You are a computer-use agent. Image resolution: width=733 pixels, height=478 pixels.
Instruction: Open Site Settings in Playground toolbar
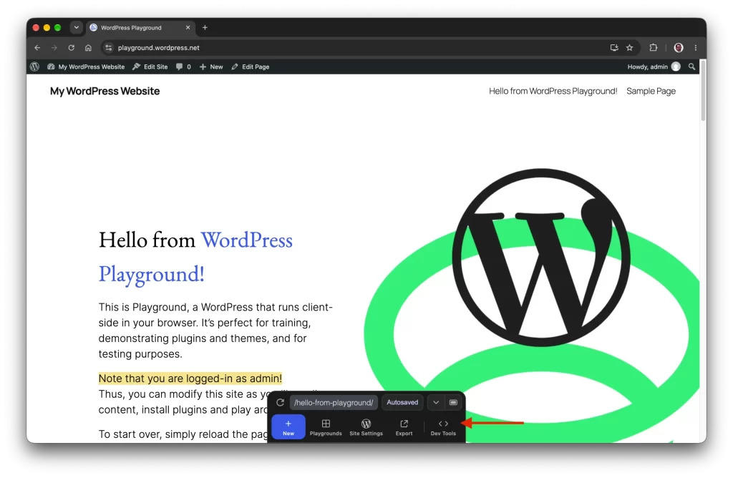[366, 427]
